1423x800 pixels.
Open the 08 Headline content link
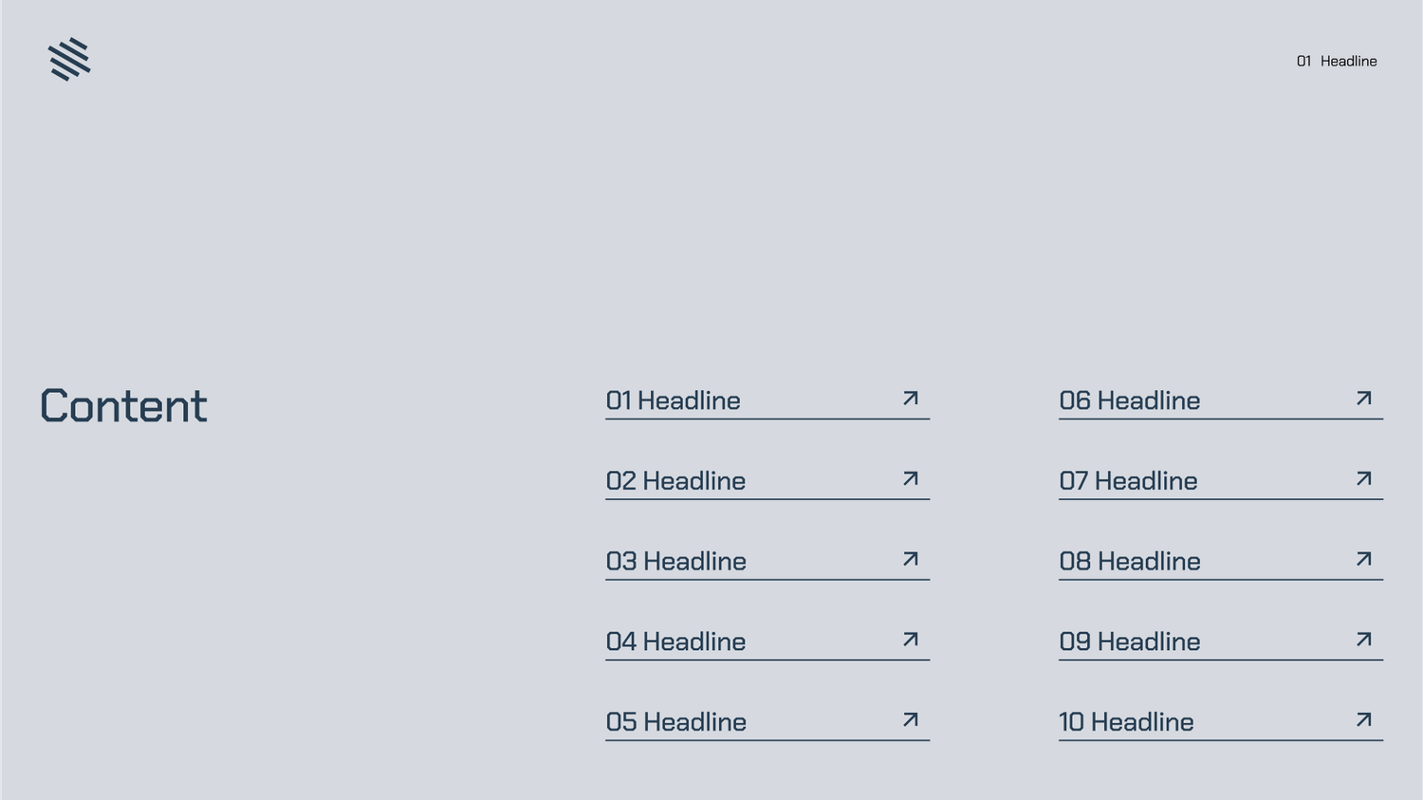[x=1130, y=562]
